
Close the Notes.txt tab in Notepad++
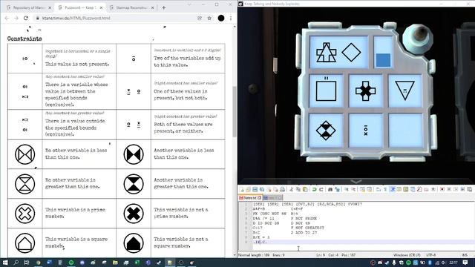click(x=259, y=198)
